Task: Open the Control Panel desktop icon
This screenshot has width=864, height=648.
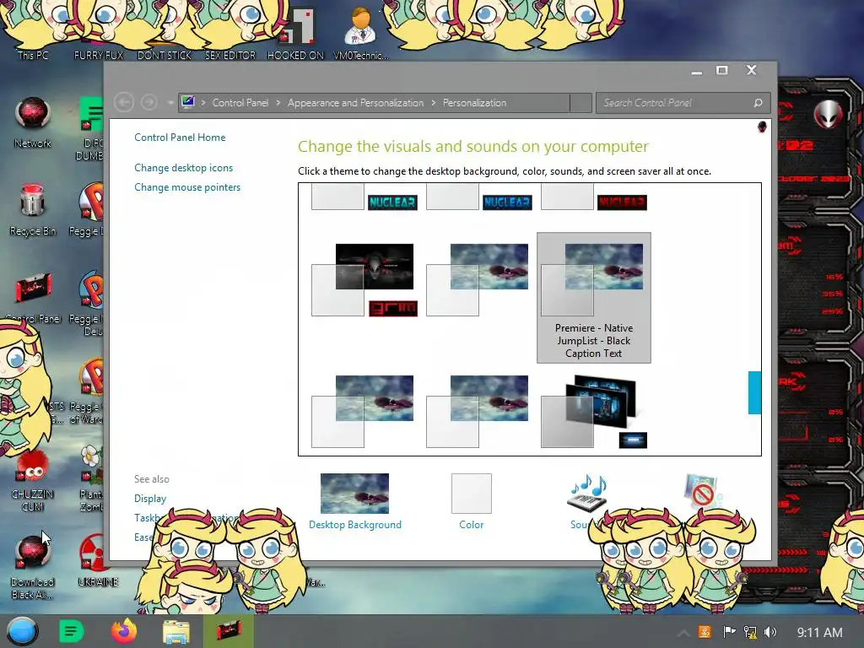Action: coord(33,298)
